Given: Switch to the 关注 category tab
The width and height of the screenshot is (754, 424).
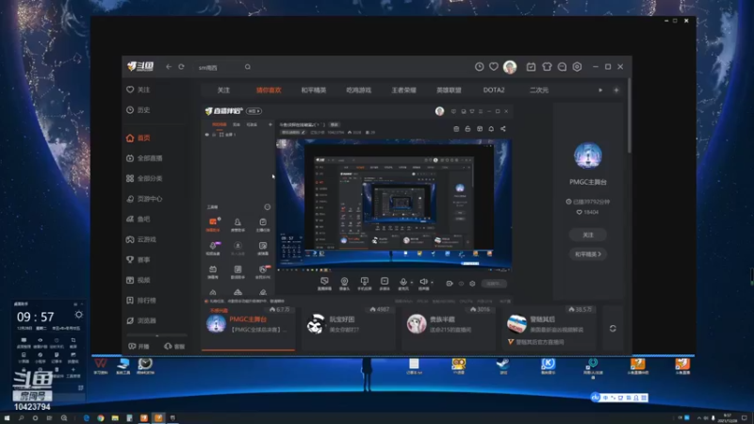Looking at the screenshot, I should point(223,90).
